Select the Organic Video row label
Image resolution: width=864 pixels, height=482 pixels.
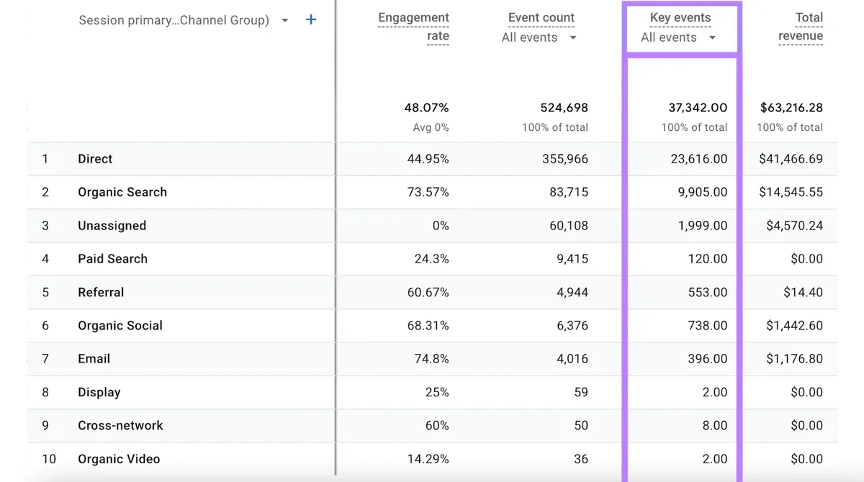[x=119, y=459]
